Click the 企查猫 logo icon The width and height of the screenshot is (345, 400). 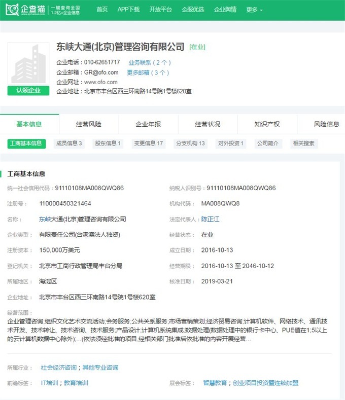(x=12, y=10)
